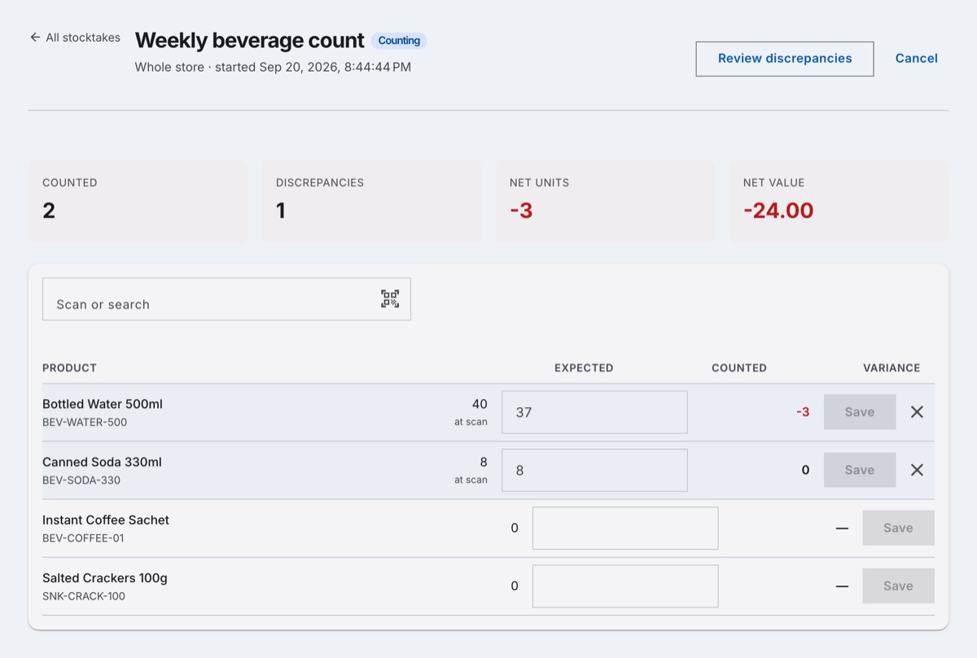Click the Net Value -24.00 figure
The image size is (977, 658).
click(778, 211)
